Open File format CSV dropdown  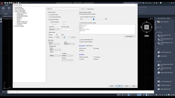tap(54, 29)
